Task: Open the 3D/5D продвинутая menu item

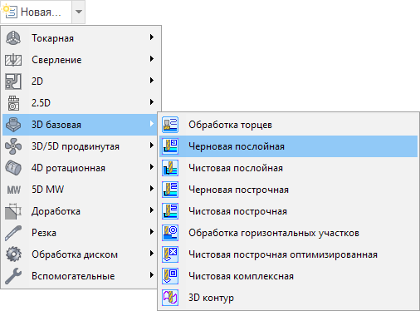Action: point(81,146)
